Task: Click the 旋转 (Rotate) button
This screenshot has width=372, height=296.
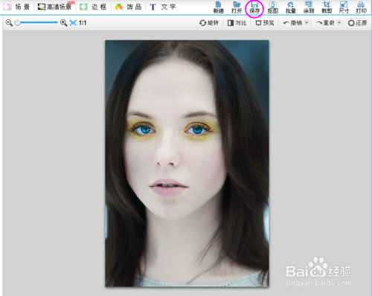Action: pyautogui.click(x=209, y=23)
